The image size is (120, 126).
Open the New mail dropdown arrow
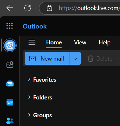click(75, 58)
